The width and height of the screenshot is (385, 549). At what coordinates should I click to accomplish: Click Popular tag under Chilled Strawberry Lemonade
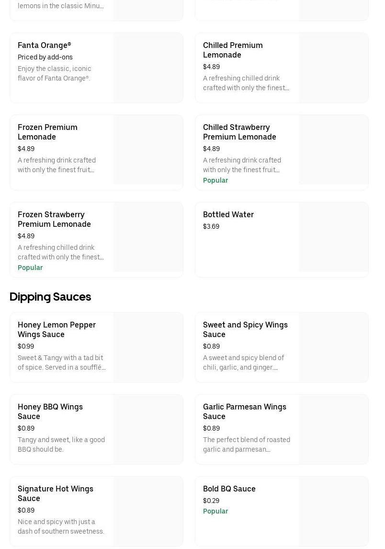click(215, 180)
